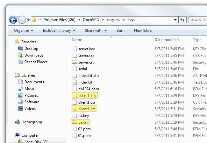
Task: Expand the Include in library dropdown
Action: tap(59, 31)
